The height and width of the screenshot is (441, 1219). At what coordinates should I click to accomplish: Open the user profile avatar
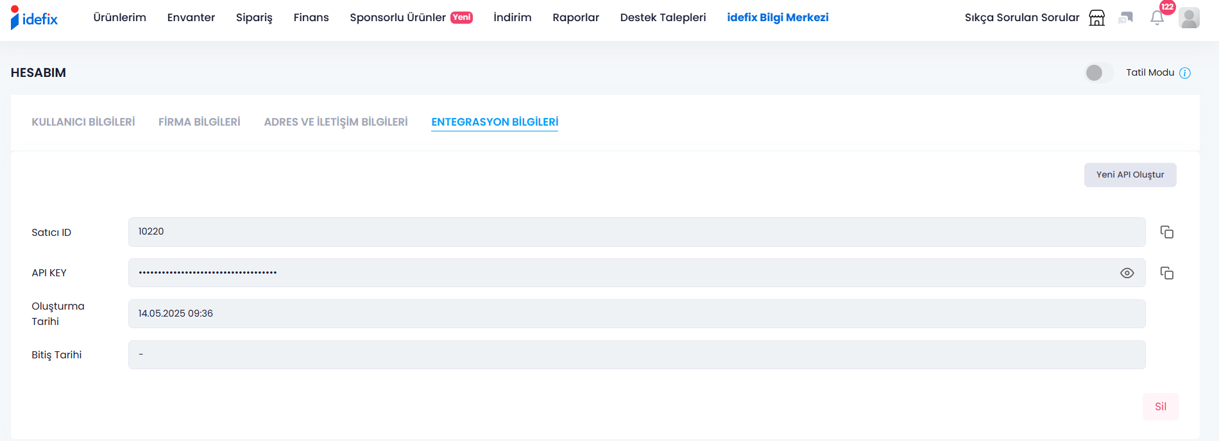[x=1189, y=18]
